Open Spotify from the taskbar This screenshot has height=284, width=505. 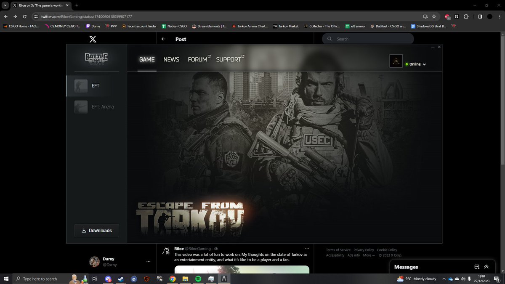tap(198, 279)
